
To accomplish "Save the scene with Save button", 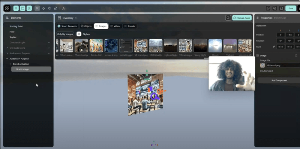I will tap(291, 8).
